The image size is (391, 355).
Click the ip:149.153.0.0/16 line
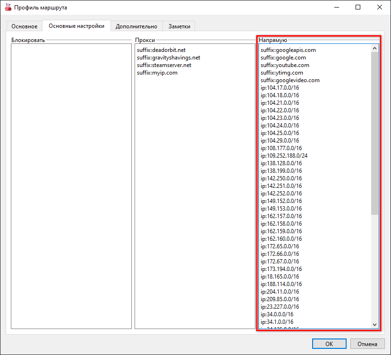point(281,208)
